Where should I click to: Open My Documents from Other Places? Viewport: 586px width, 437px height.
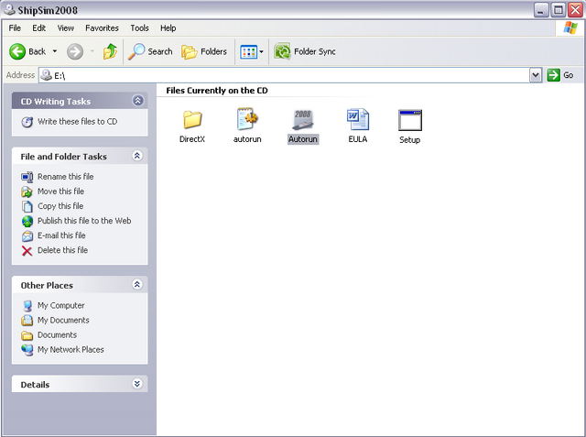click(63, 321)
